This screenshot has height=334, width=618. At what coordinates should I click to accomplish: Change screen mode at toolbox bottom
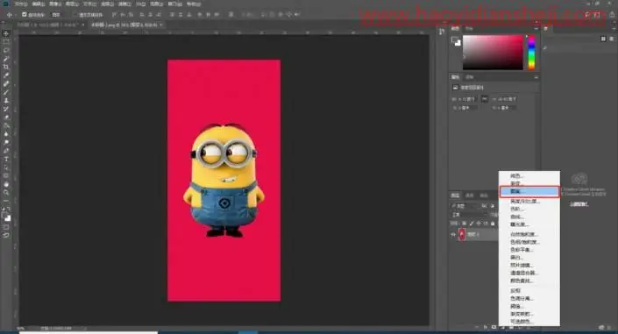[6, 235]
